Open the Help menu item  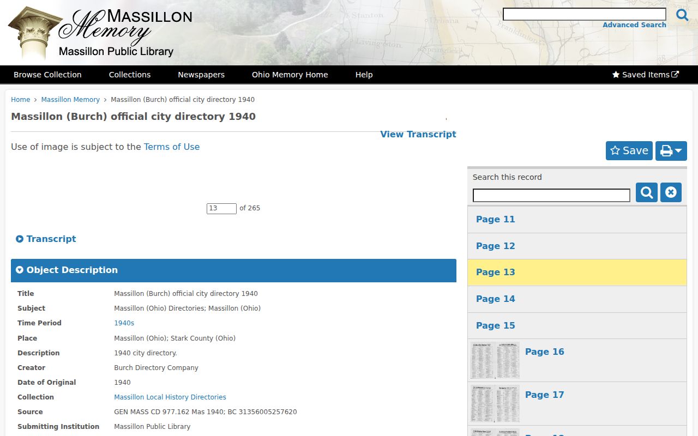coord(364,75)
